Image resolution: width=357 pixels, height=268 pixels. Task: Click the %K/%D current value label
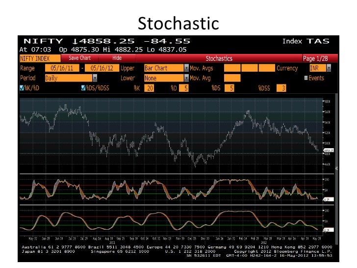[x=329, y=199]
